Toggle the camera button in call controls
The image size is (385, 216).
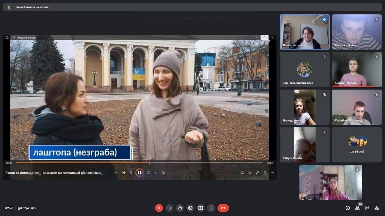pyautogui.click(x=169, y=208)
